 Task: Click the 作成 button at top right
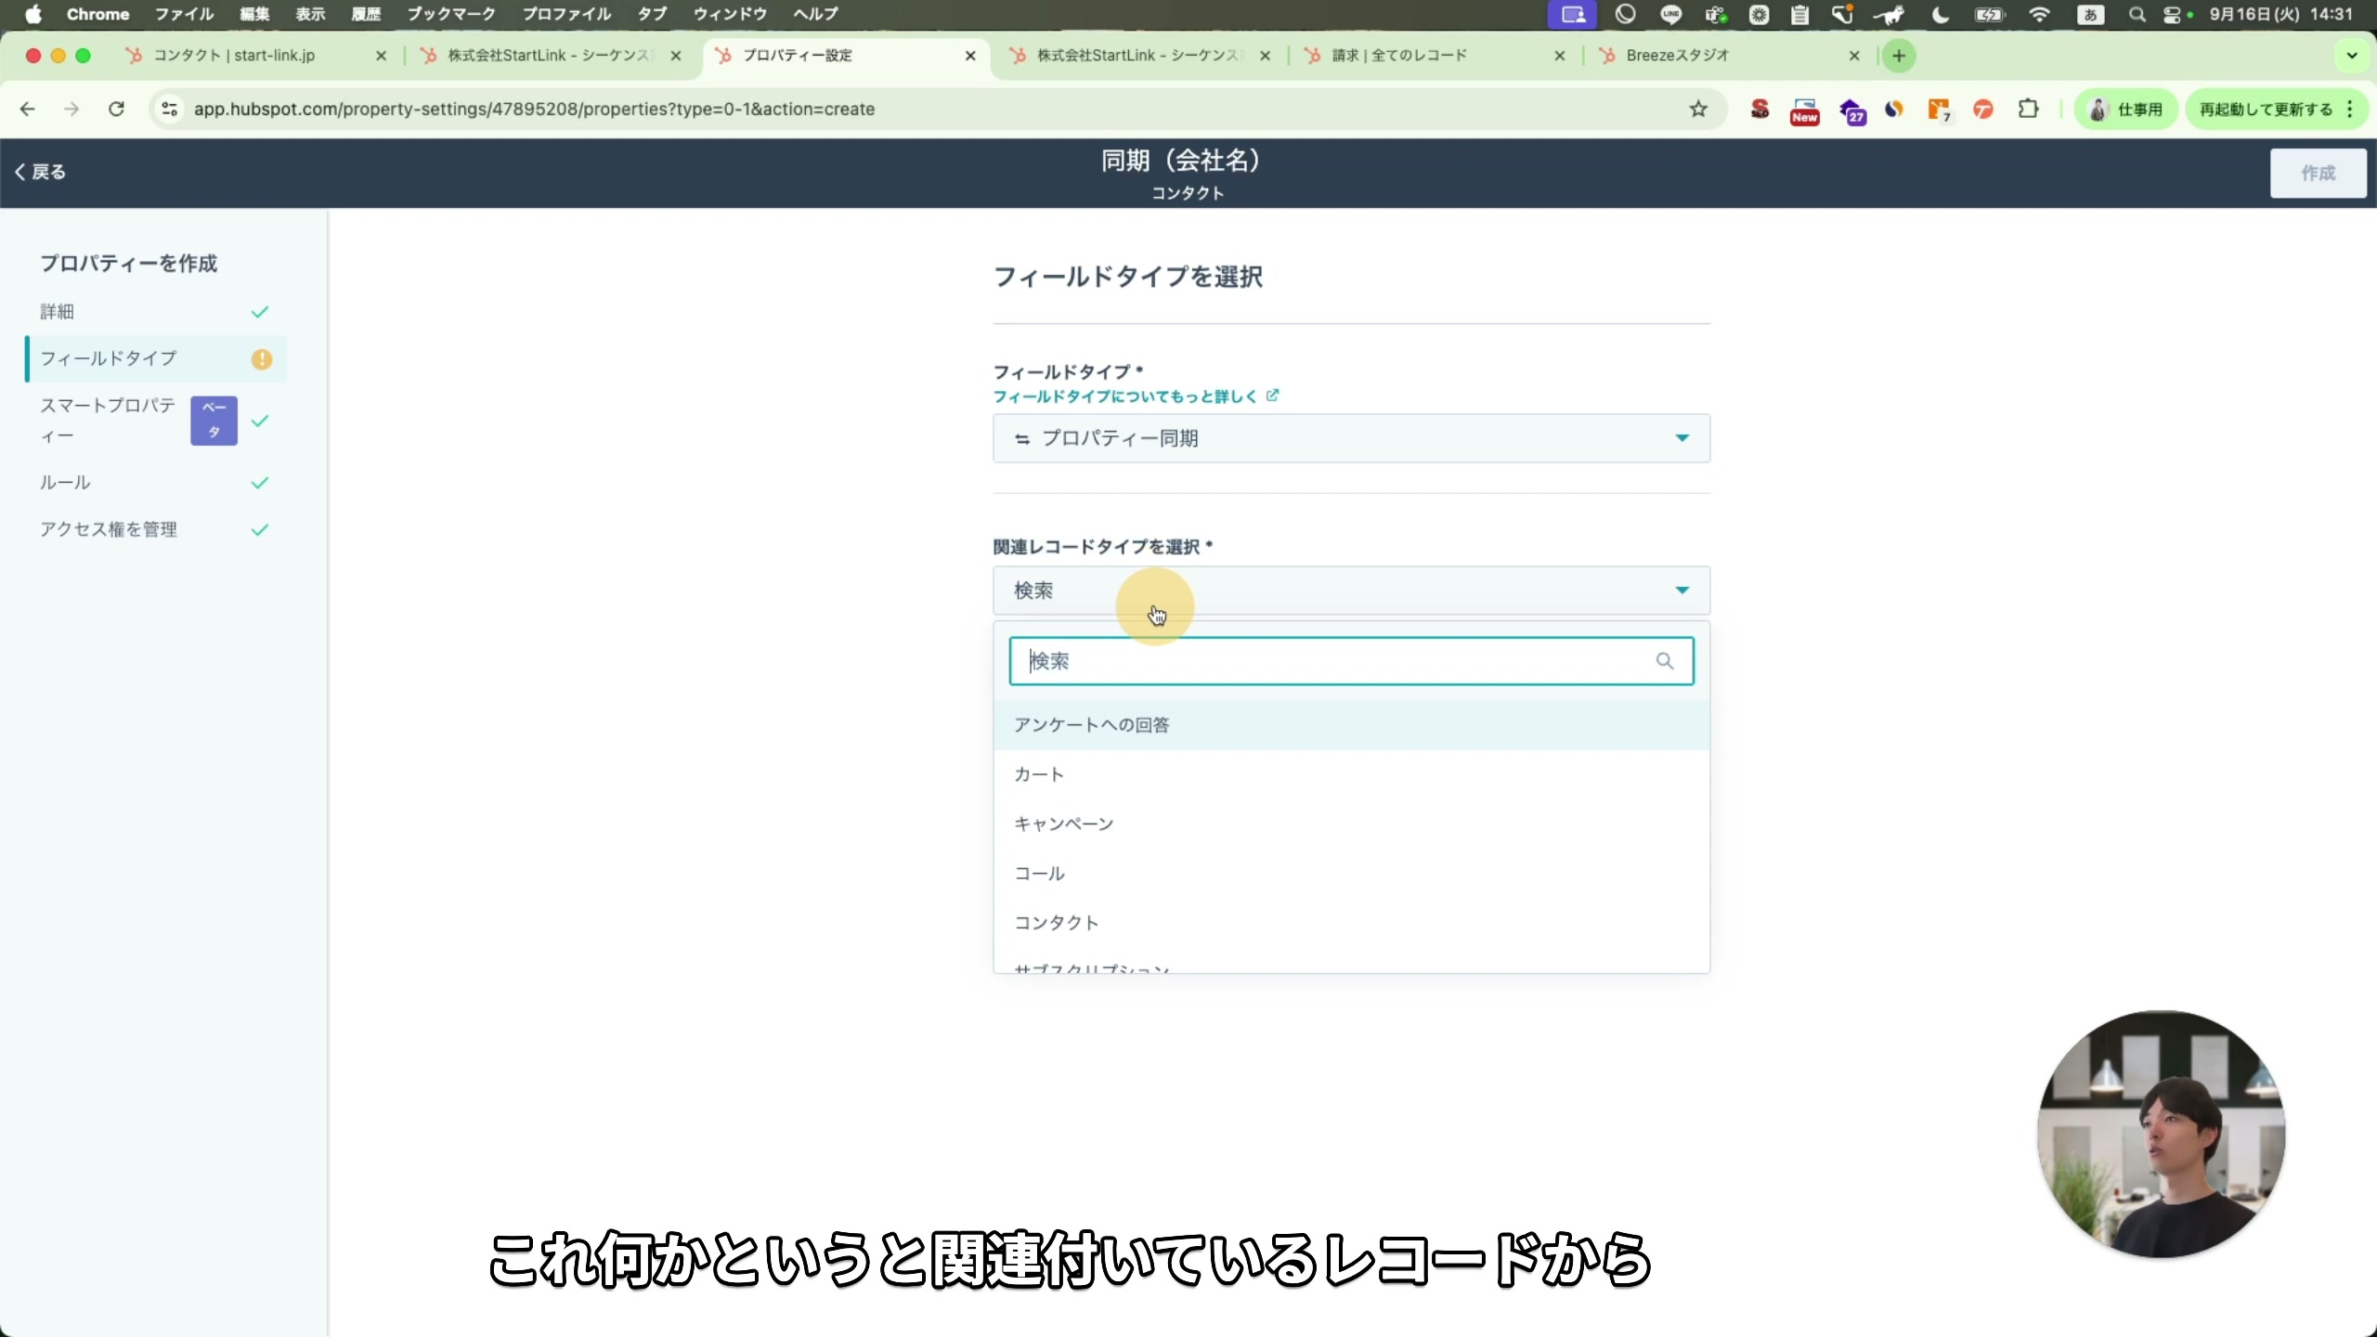tap(2319, 173)
